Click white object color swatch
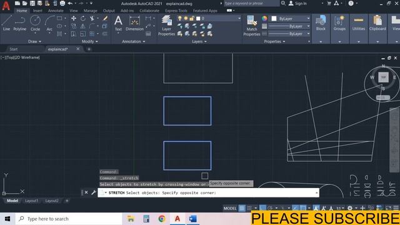 click(274, 19)
